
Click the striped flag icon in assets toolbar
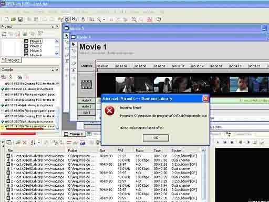click(x=69, y=143)
